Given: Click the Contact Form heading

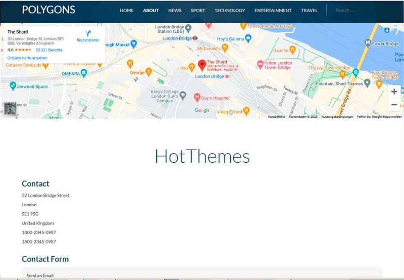Looking at the screenshot, I should click(45, 259).
